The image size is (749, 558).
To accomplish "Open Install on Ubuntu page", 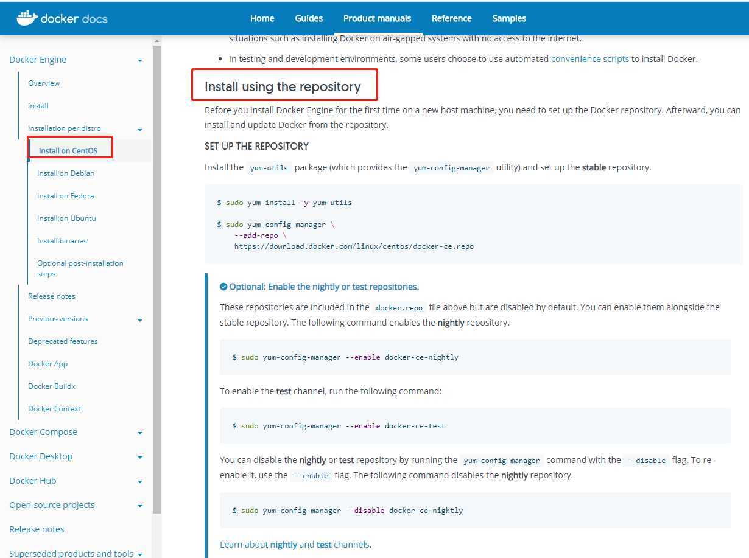I will [x=66, y=218].
